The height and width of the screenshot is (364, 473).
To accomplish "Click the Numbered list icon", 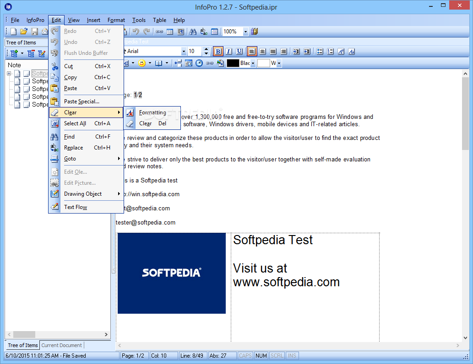I will pos(330,52).
